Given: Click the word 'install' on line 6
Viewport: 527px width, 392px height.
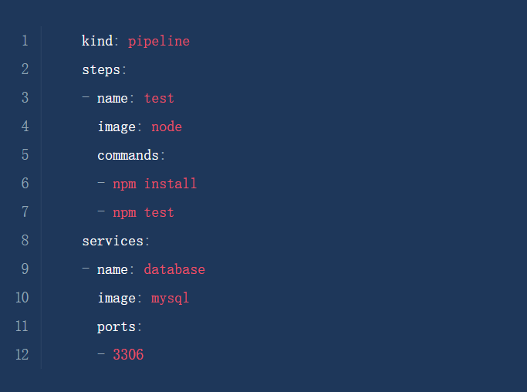Looking at the screenshot, I should (x=171, y=184).
